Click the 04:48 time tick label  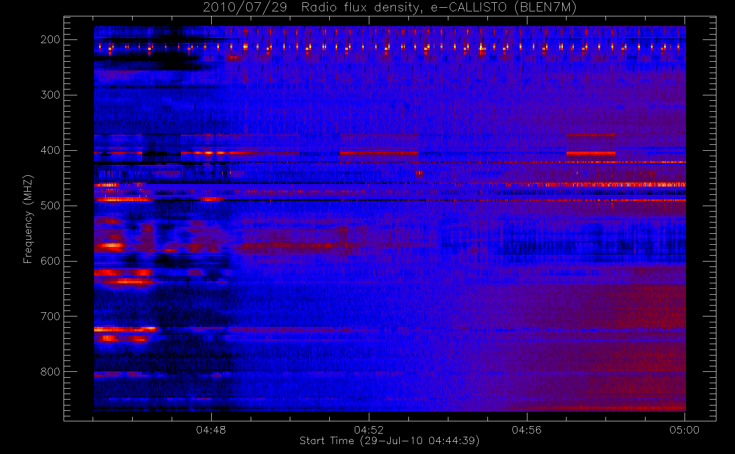pos(211,430)
